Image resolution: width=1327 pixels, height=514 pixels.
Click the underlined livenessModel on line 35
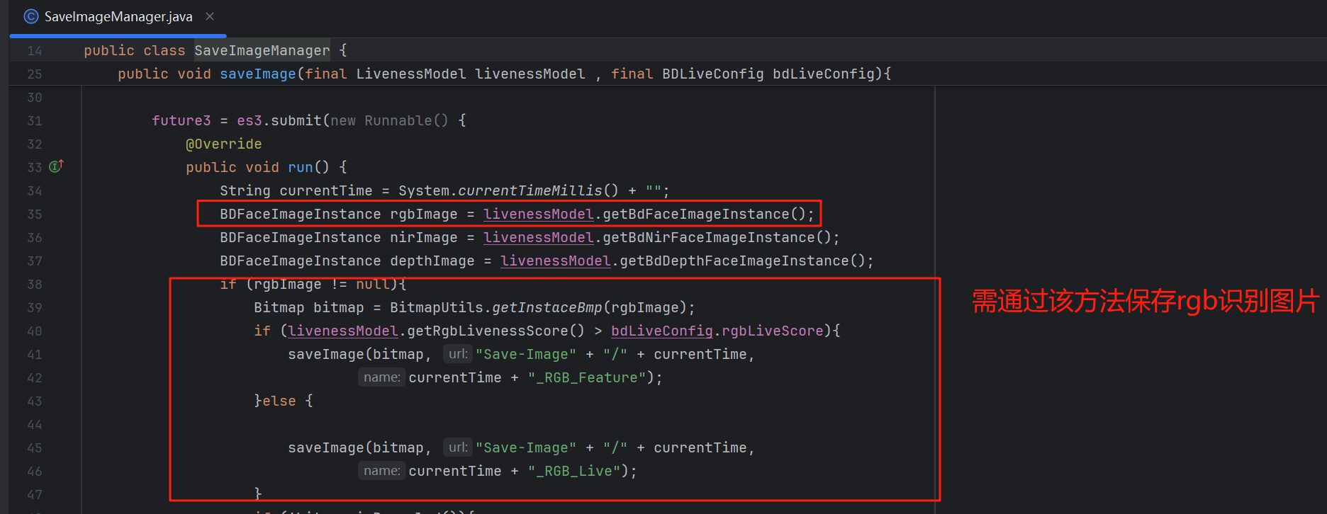coord(538,215)
